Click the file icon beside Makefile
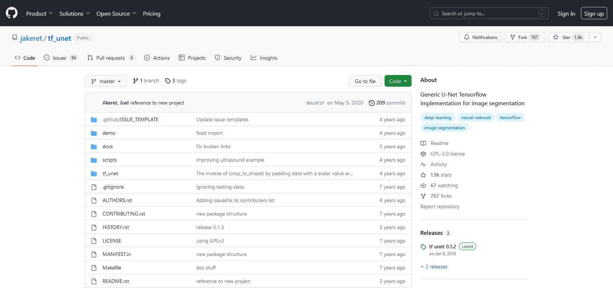This screenshot has height=288, width=613. click(x=94, y=268)
